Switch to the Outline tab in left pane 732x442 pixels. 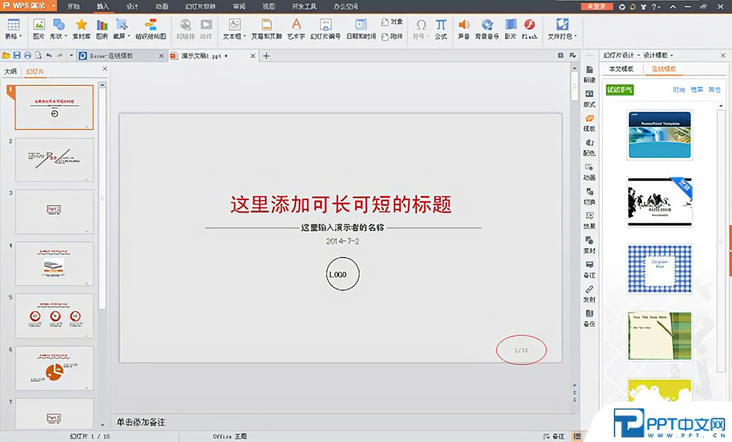(11, 71)
